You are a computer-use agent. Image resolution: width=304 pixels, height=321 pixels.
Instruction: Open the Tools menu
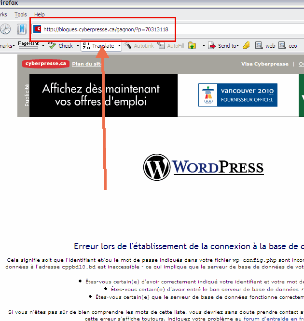coord(21,15)
